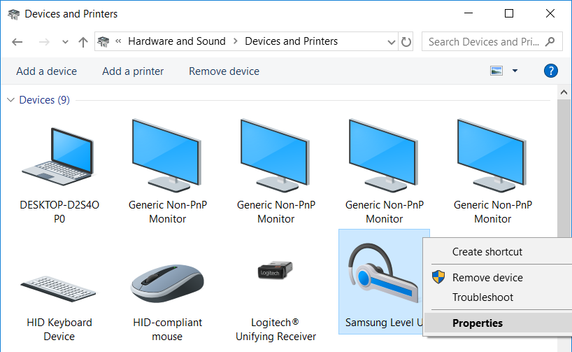Click the search magnifier icon
Viewport: 572px width, 352px height.
click(x=550, y=41)
